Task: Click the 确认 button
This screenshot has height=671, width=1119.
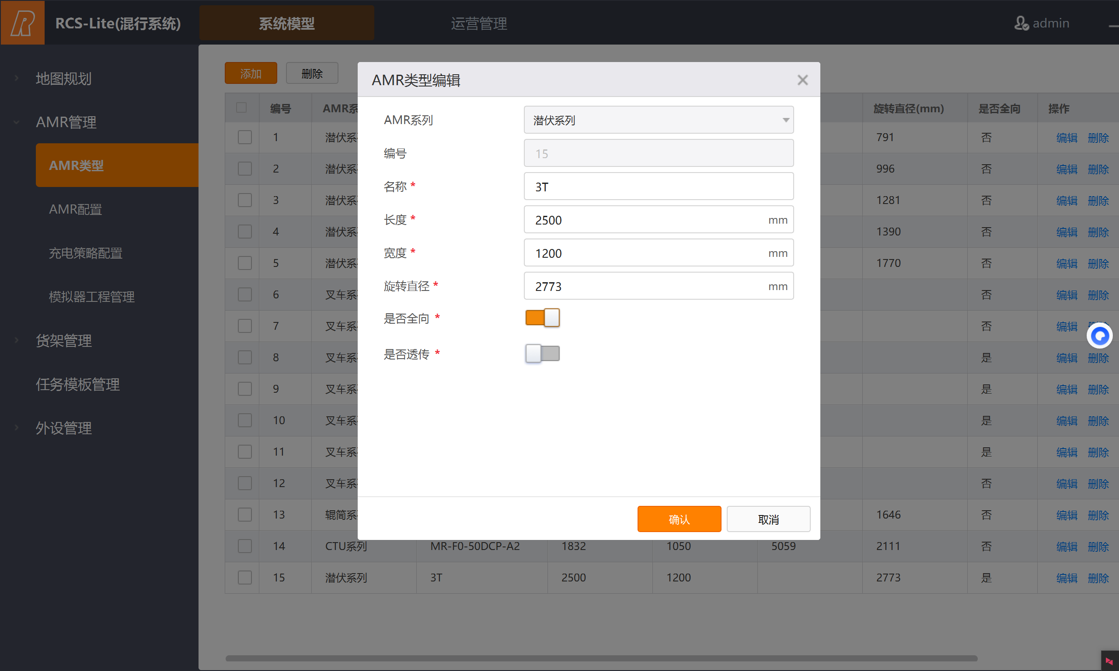Action: pos(679,519)
